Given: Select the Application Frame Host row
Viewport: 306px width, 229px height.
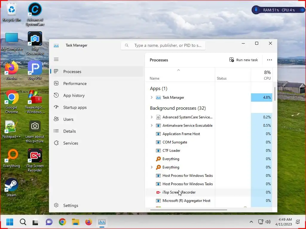Looking at the screenshot, I should 209,134.
